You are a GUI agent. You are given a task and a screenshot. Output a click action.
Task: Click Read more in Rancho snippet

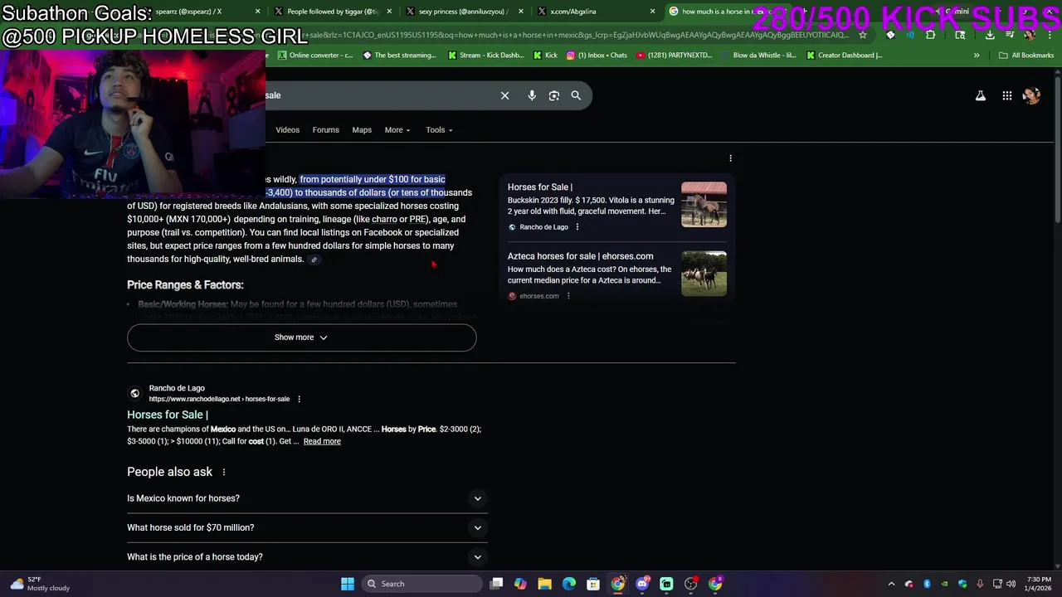(322, 441)
